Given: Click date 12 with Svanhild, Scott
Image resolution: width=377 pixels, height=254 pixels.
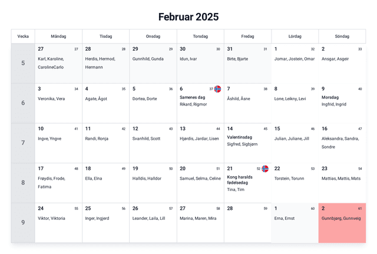Looking at the screenshot, I should pos(153,143).
